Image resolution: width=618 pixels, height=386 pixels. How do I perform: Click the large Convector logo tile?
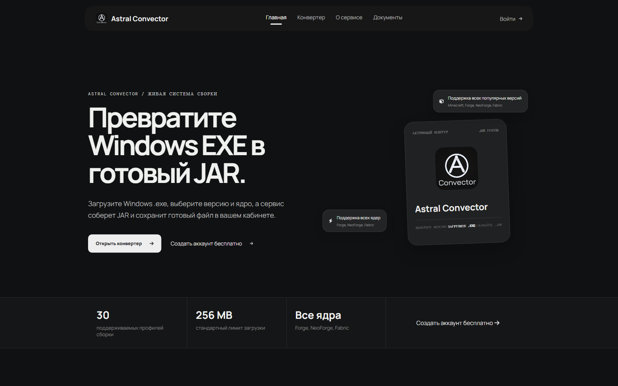tap(457, 168)
